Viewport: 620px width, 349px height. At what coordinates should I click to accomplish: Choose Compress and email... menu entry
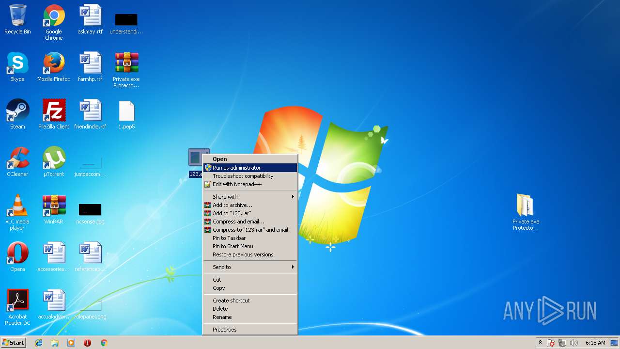tap(250, 222)
